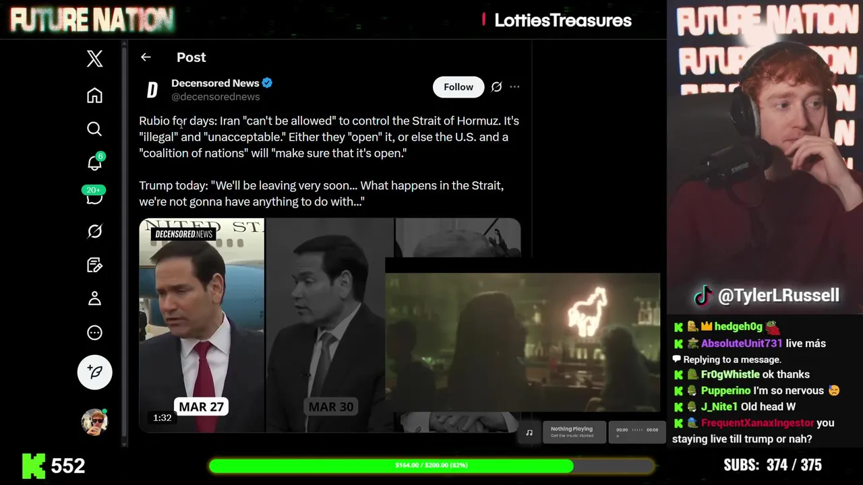Click the LottiesTreasures name at top

coord(563,20)
